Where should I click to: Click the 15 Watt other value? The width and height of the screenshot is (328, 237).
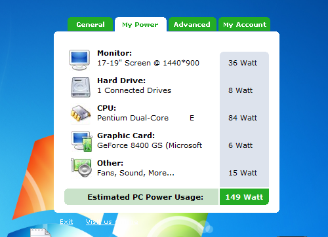[x=243, y=173]
